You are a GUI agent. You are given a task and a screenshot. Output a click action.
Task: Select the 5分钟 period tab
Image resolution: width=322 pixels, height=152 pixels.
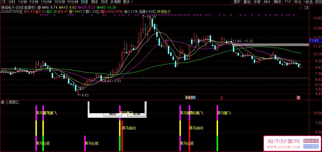[34, 2]
